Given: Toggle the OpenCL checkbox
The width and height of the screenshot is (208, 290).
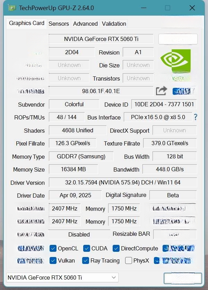Looking at the screenshot, I should point(53,248).
